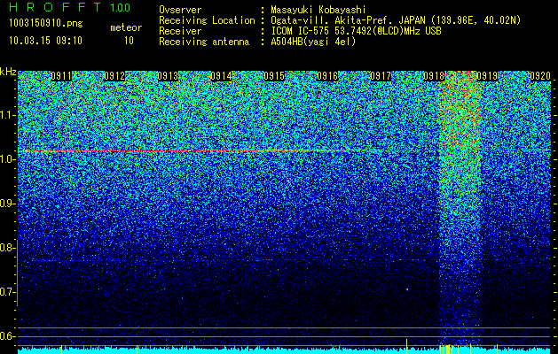
Task: Click the 0.9 frequency axis label
Action: coord(5,204)
